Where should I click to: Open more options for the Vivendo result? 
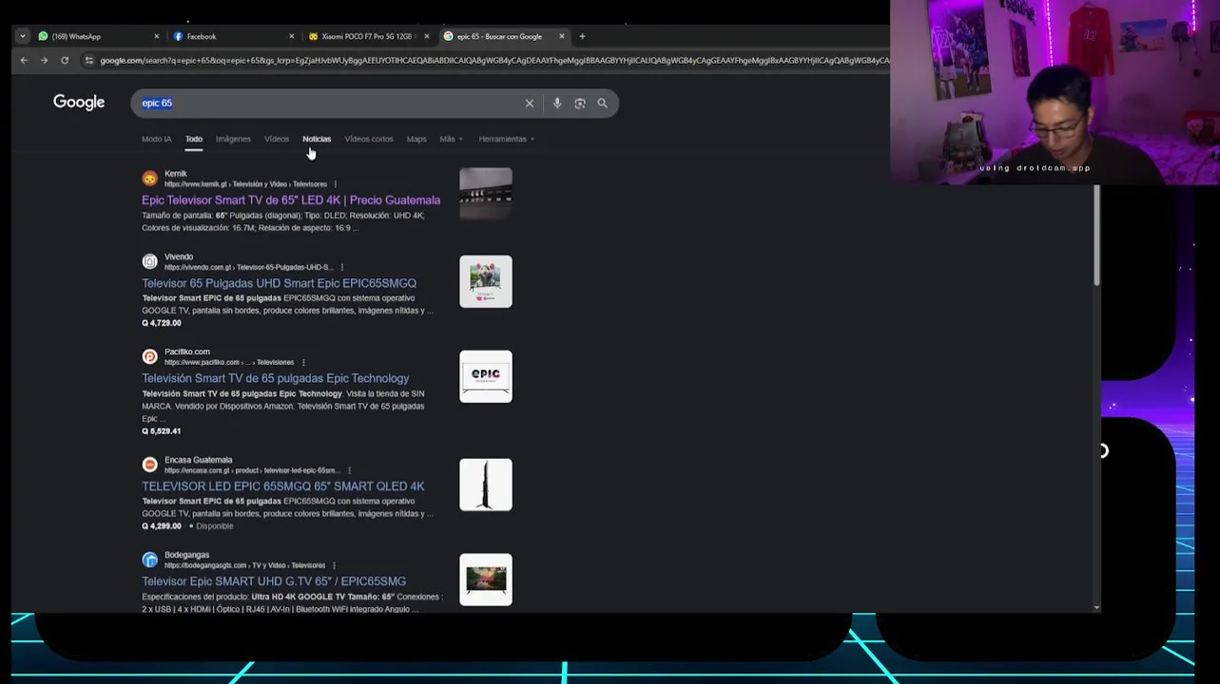(x=341, y=267)
